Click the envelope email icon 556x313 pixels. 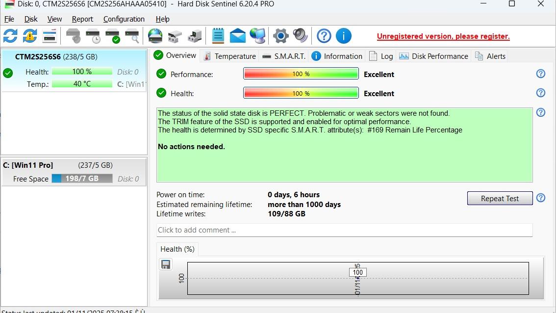tap(238, 36)
